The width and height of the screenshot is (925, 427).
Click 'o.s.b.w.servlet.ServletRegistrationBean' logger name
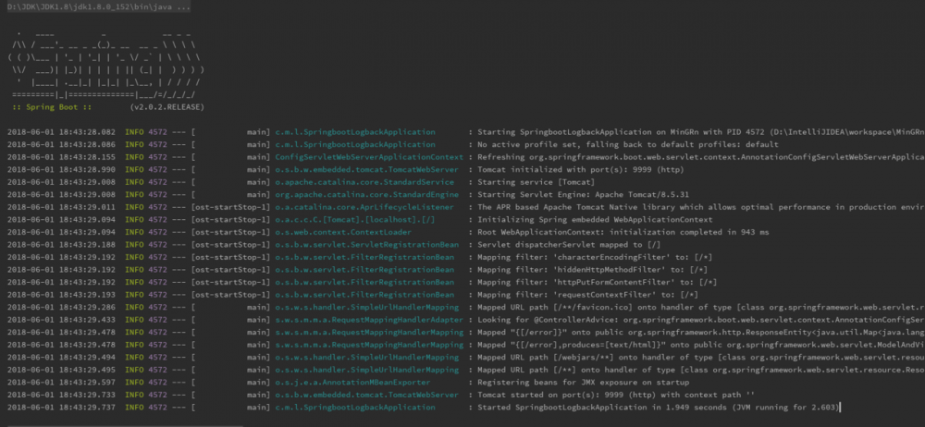click(x=367, y=245)
